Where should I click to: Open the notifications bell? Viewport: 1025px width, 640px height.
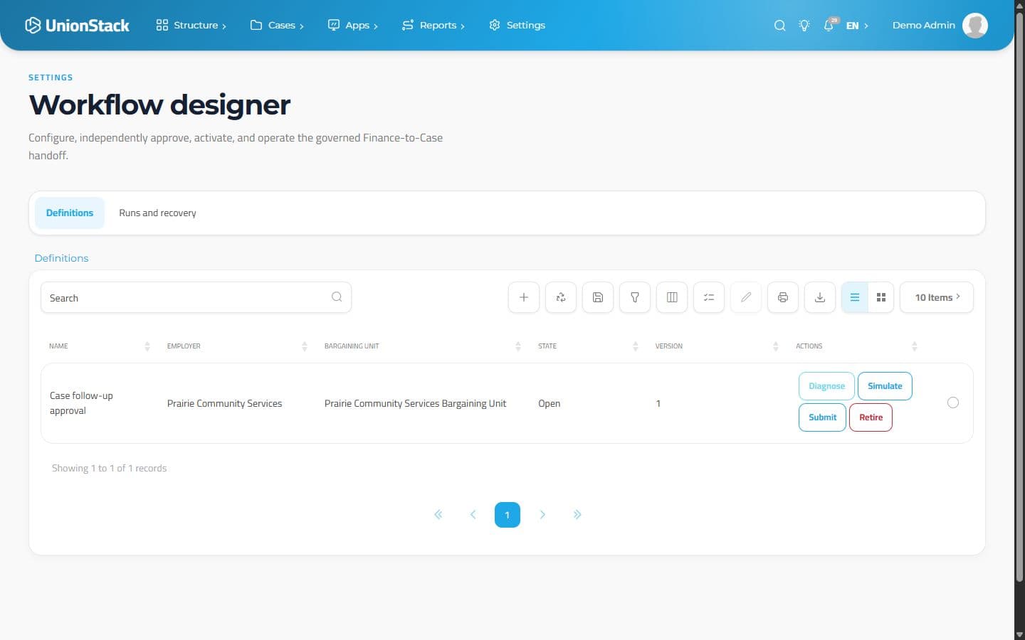[829, 26]
